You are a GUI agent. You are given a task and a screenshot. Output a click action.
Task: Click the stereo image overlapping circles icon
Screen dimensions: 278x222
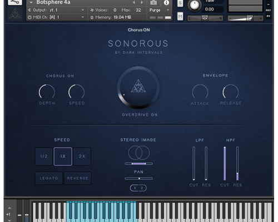point(139,153)
